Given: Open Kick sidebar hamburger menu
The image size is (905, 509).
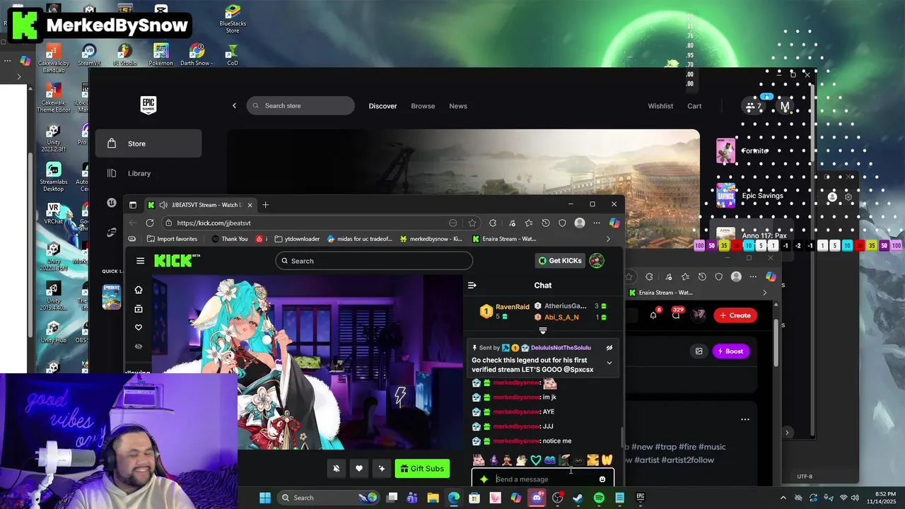Looking at the screenshot, I should point(140,261).
